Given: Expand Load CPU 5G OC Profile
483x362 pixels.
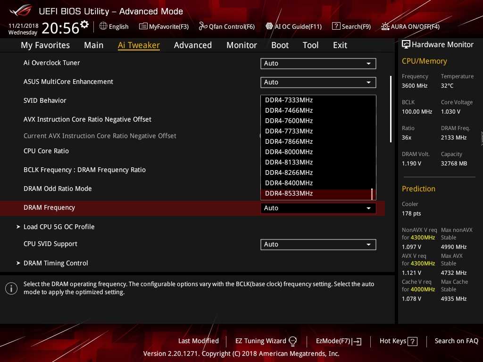Looking at the screenshot, I should coord(59,227).
